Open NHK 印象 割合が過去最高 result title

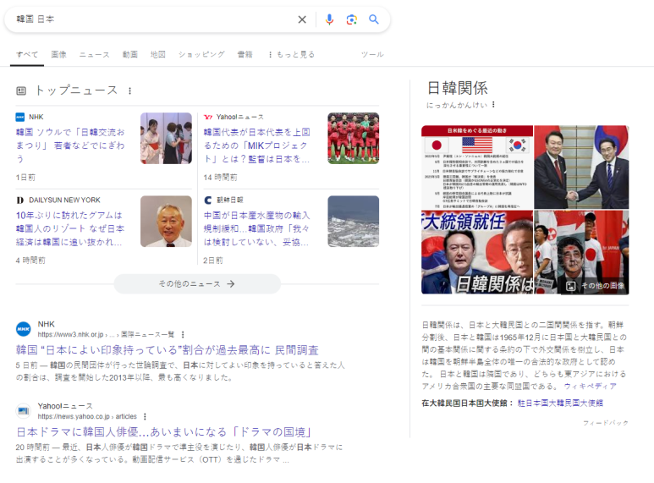[168, 350]
